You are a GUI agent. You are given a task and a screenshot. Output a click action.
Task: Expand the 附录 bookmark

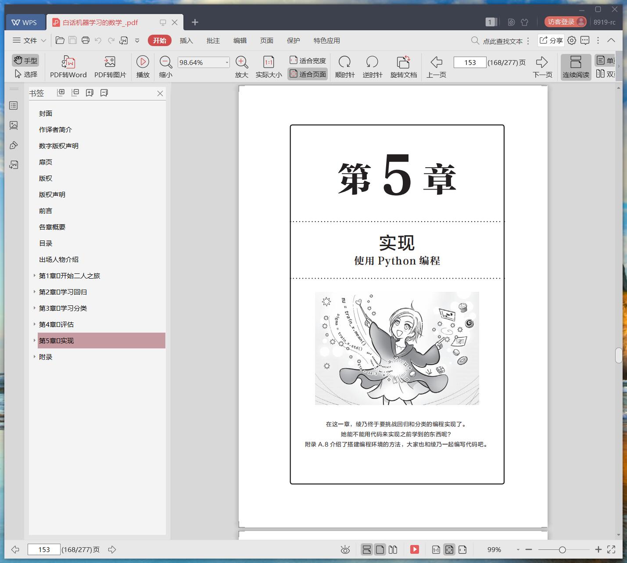[x=35, y=357]
